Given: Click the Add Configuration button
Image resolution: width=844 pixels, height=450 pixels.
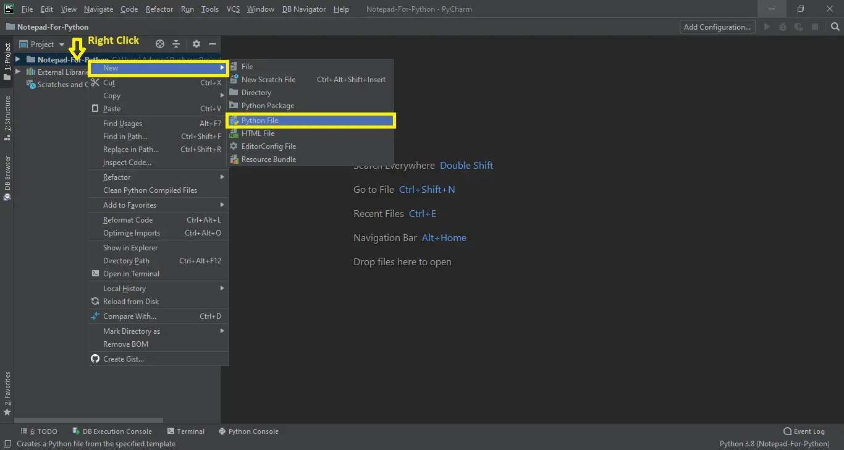Looking at the screenshot, I should click(717, 27).
